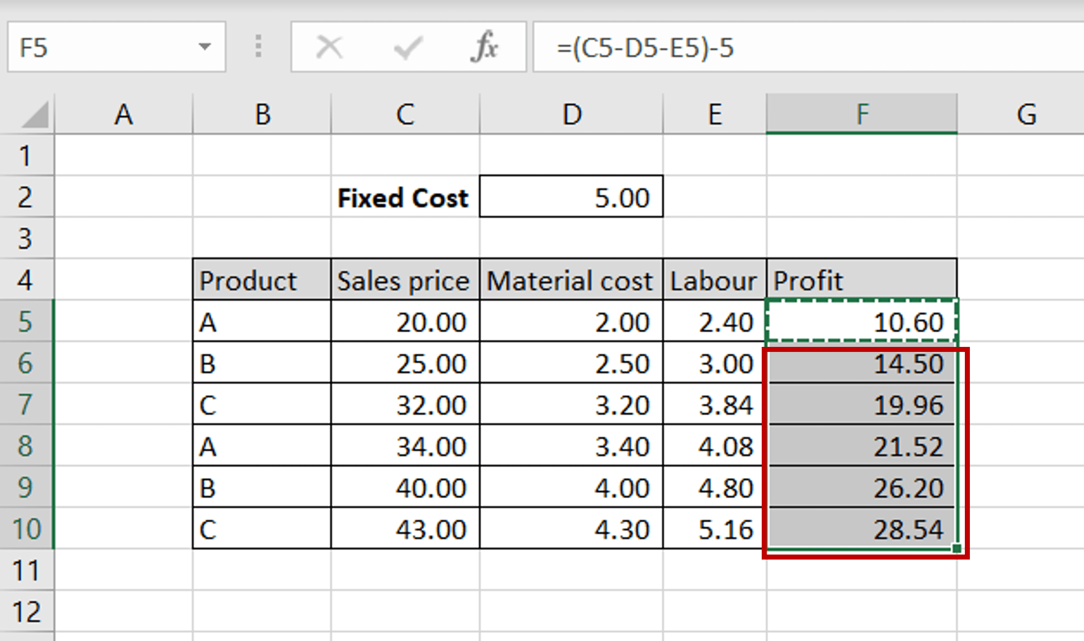Select the Profit cell showing 10.60
The height and width of the screenshot is (641, 1084).
click(862, 322)
